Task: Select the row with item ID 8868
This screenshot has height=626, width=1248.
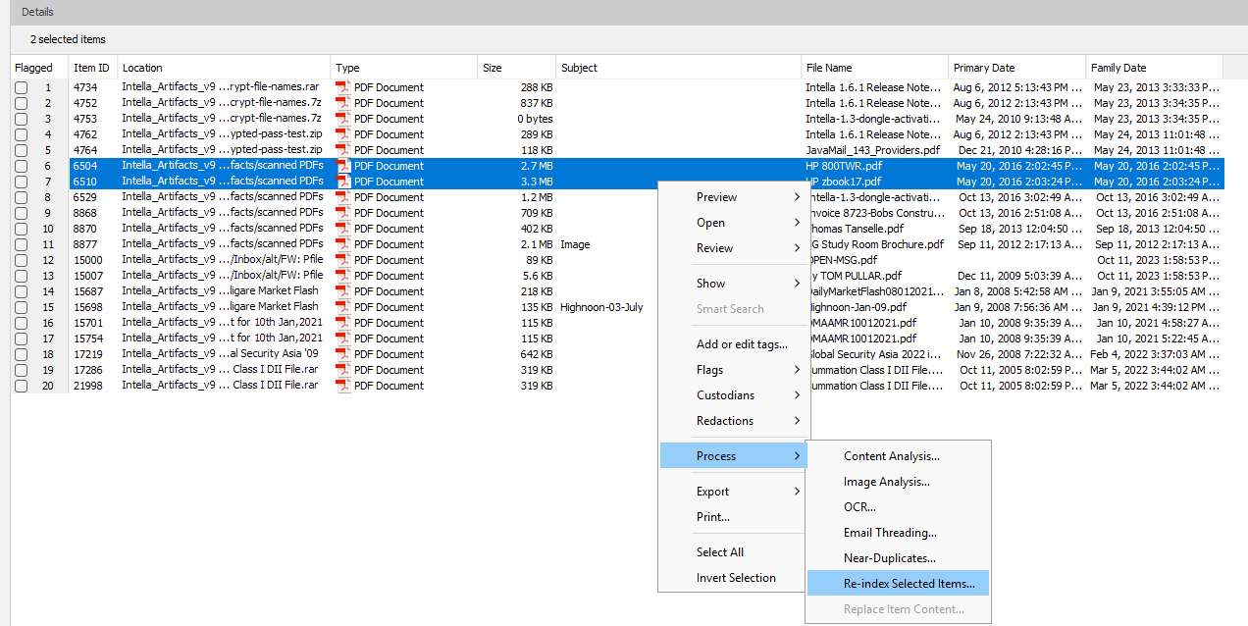Action: click(x=85, y=213)
